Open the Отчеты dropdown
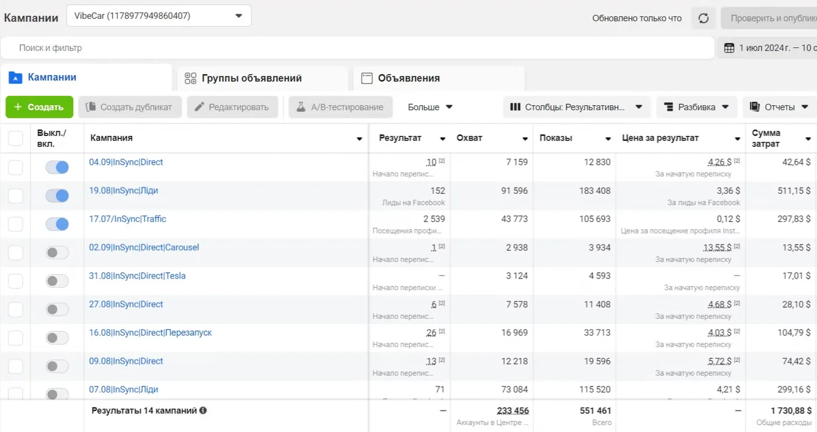The width and height of the screenshot is (817, 432). tap(780, 107)
